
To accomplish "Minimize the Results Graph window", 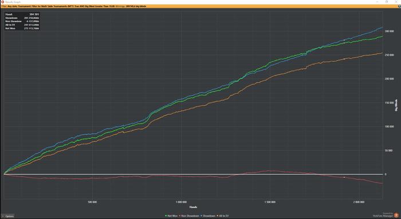I will click(377, 2).
